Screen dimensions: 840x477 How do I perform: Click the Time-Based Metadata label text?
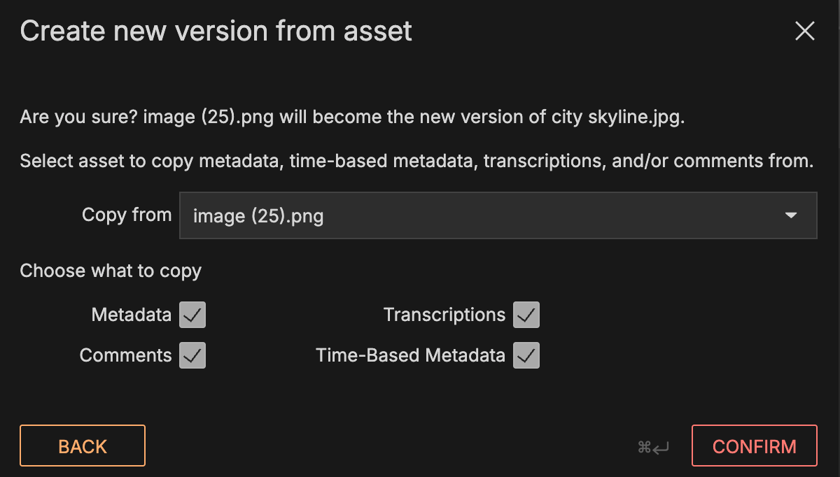410,356
